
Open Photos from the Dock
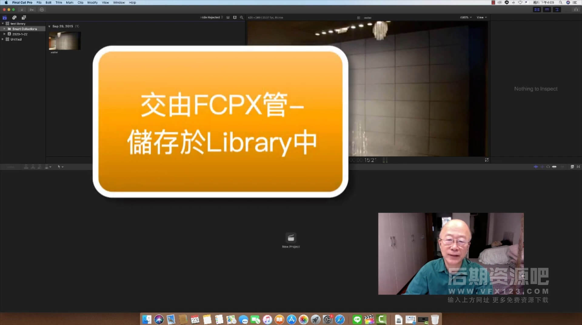click(x=303, y=319)
